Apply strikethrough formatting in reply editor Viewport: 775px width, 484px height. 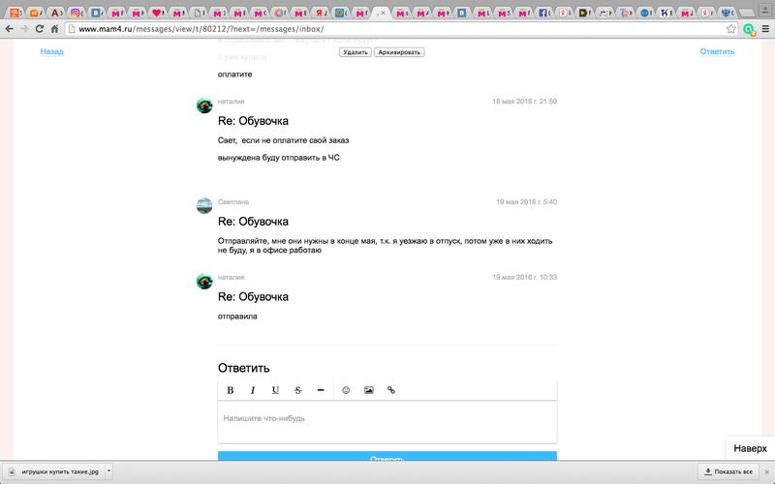[297, 390]
